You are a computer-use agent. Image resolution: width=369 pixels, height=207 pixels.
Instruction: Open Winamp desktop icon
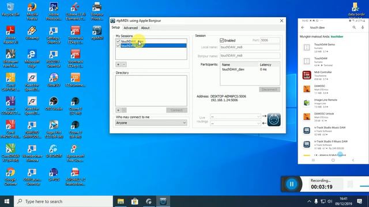32,33
